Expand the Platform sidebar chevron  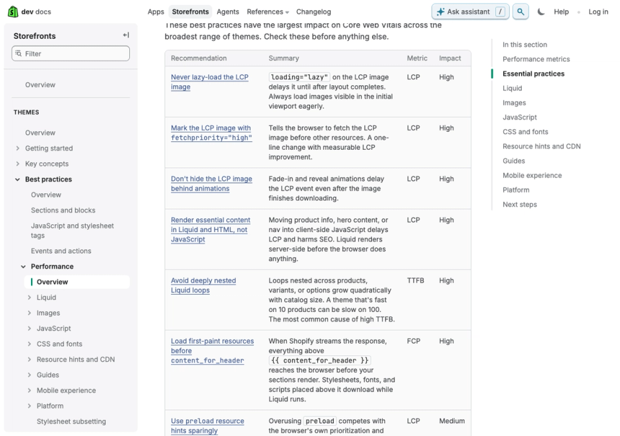tap(29, 406)
